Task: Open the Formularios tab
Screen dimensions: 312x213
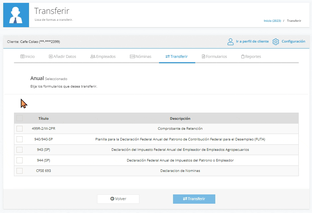Action: click(x=214, y=56)
